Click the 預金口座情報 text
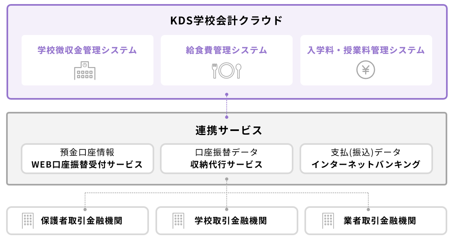455x240 pixels. 87,153
